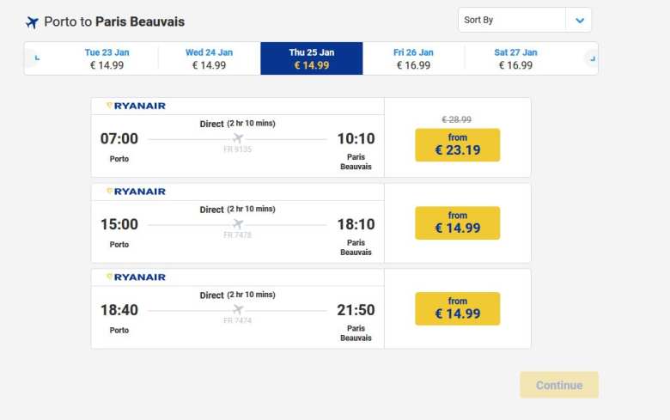Open the Sort By dropdown
This screenshot has height=420, width=670.
point(512,20)
